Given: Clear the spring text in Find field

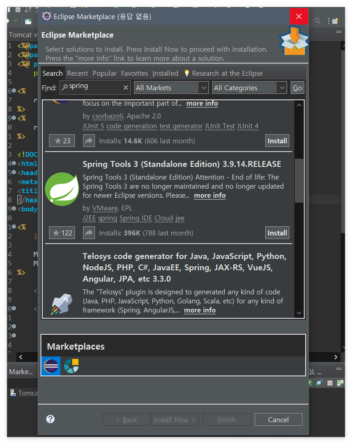Looking at the screenshot, I should pos(126,88).
